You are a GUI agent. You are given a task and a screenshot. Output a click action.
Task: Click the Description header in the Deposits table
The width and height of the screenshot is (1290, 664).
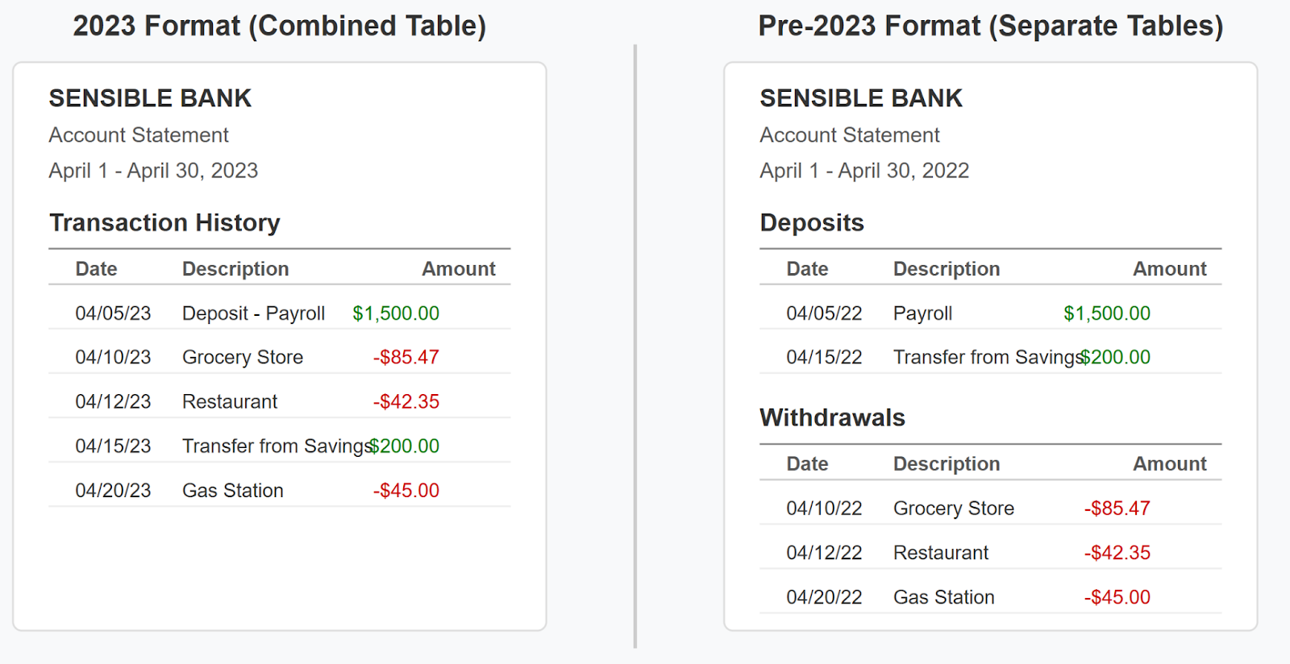[x=947, y=269]
